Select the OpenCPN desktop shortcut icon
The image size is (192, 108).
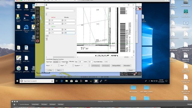19,59
